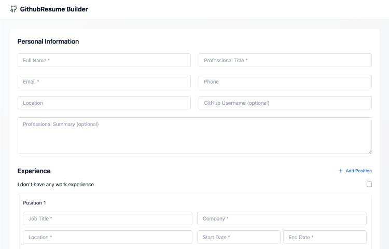The height and width of the screenshot is (249, 389).
Task: Focus the Job Title field
Action: tap(107, 218)
